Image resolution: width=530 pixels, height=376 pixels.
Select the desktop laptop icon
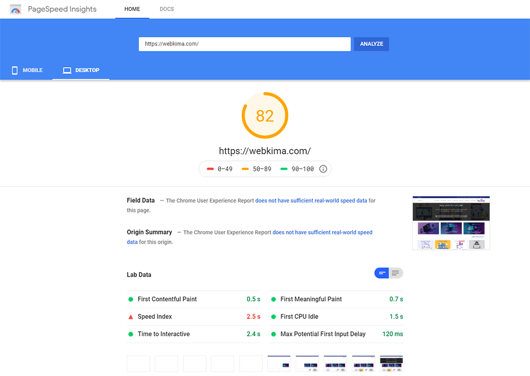pos(67,70)
